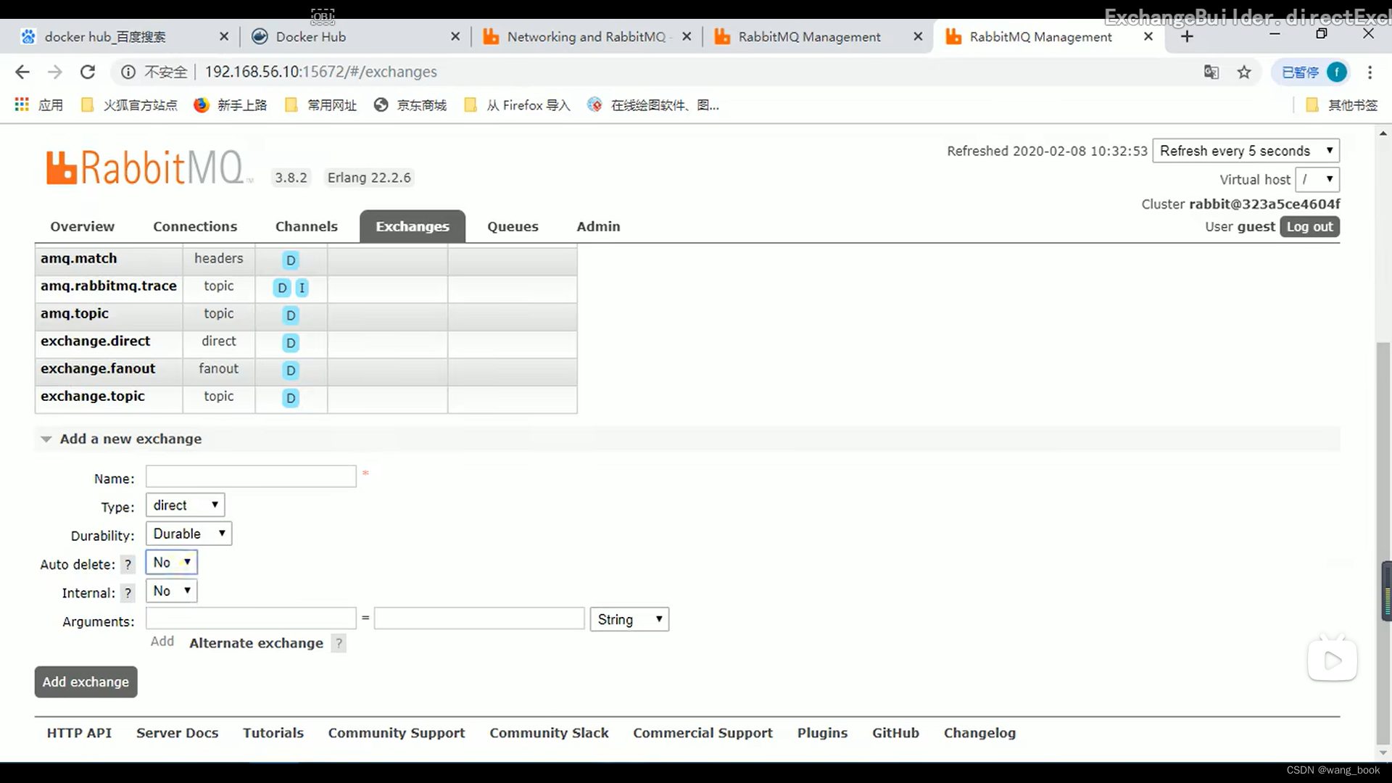Switch to the Overview tab

coord(82,226)
